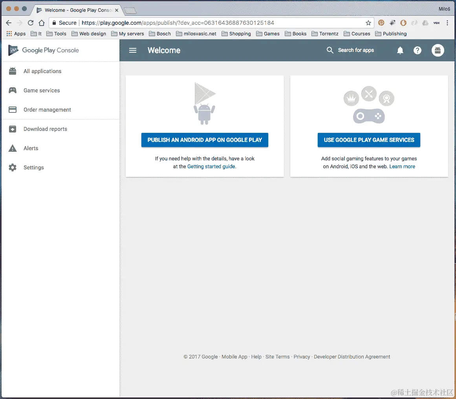Expand the Shopping bookmarks folder
Viewport: 456px width, 399px height.
pyautogui.click(x=236, y=34)
